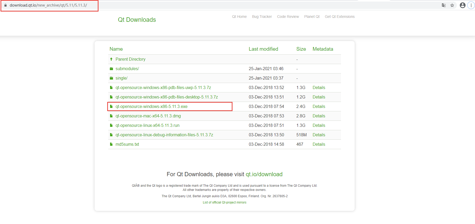This screenshot has width=475, height=224.
Task: Open Details for mac-x64 dmg row
Action: (319, 116)
